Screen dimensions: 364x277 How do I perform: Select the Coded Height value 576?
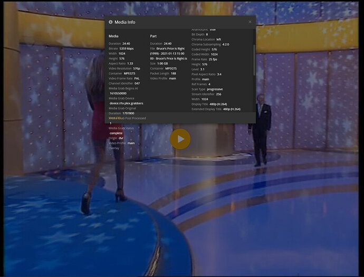coord(214,50)
